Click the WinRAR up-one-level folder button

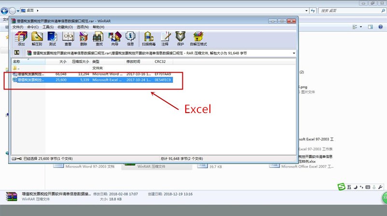17,52
